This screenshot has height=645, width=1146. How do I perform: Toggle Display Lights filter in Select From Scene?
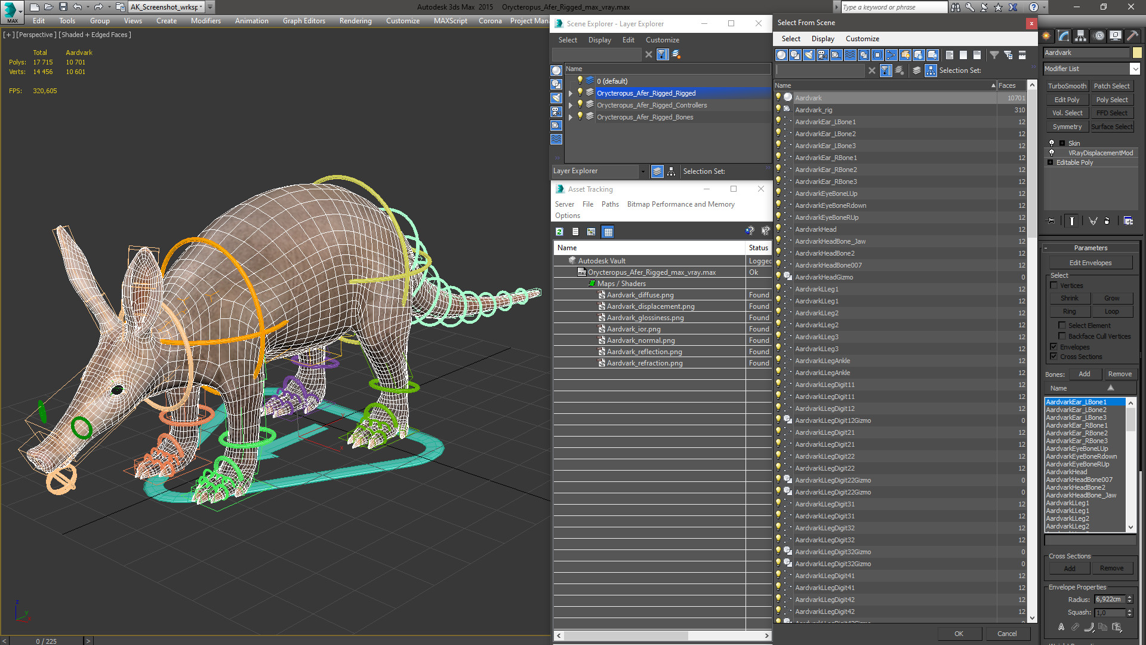point(809,55)
